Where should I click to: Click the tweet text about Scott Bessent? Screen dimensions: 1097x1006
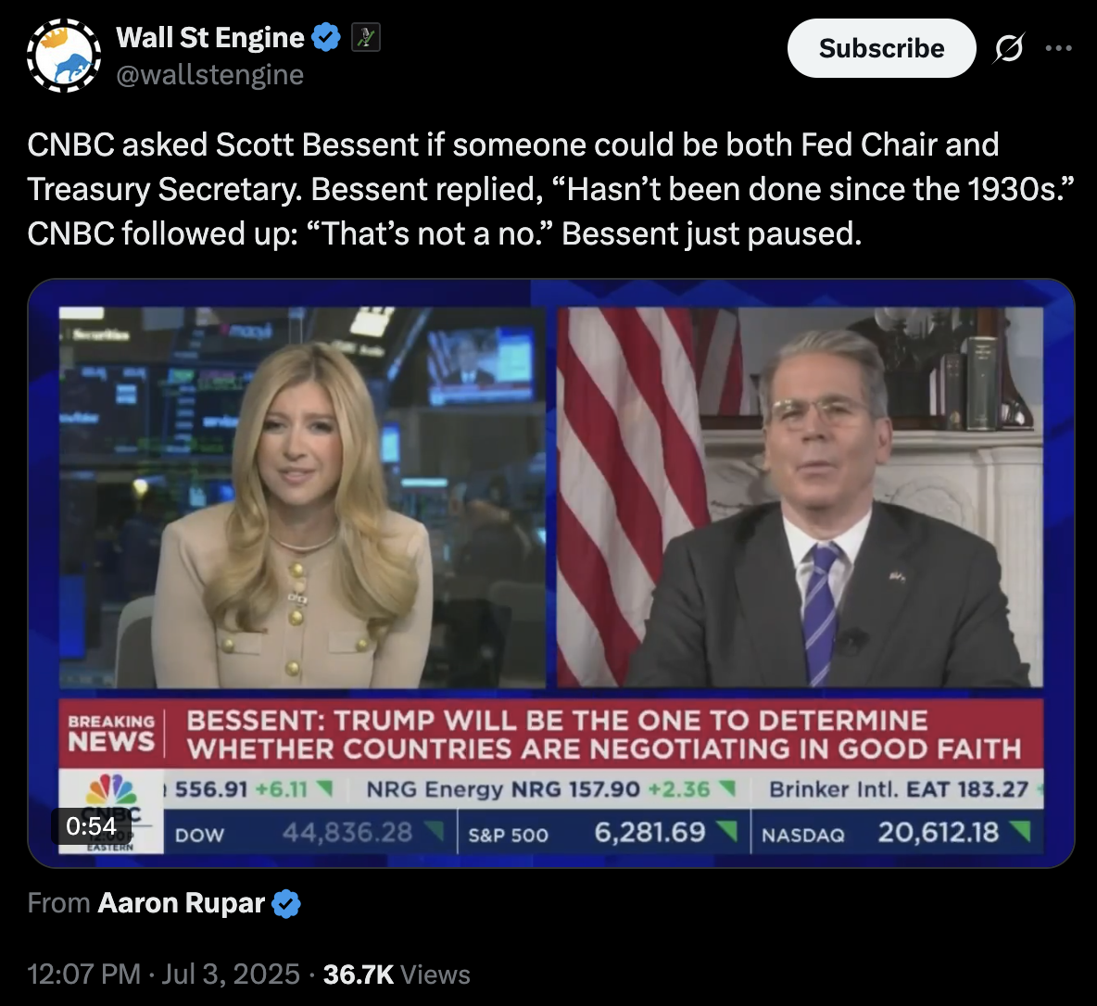pyautogui.click(x=550, y=189)
